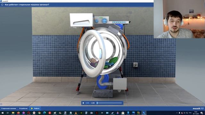Click the animation seek slider track

coord(110,103)
